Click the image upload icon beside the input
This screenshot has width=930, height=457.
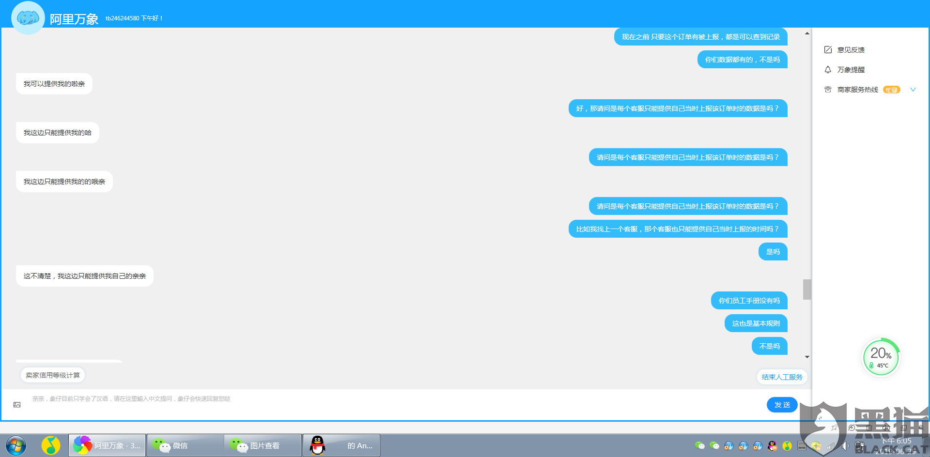(x=17, y=405)
